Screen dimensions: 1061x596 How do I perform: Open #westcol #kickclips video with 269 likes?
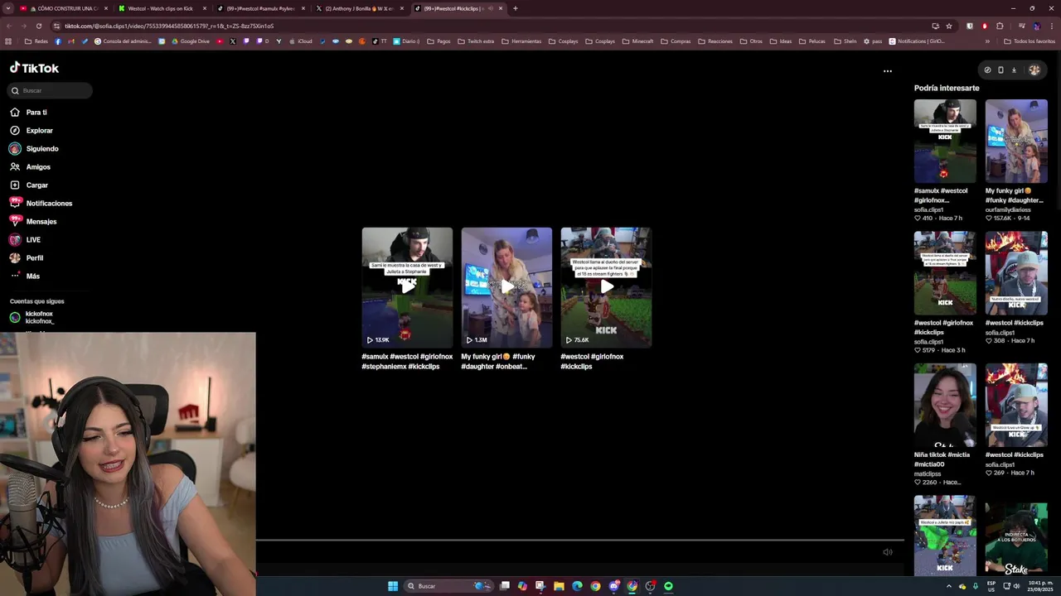point(1016,406)
